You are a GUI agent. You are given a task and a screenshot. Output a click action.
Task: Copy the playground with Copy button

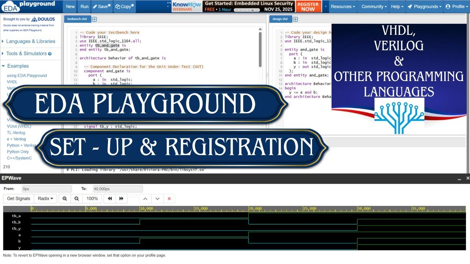124,7
